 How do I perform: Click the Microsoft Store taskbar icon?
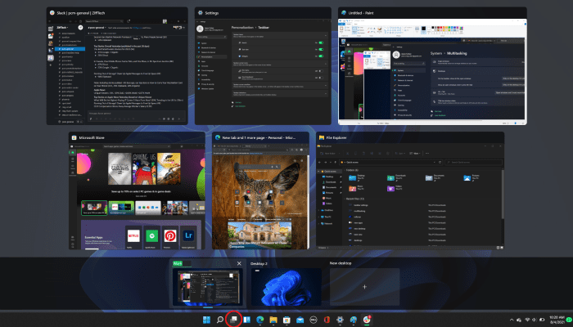click(287, 319)
